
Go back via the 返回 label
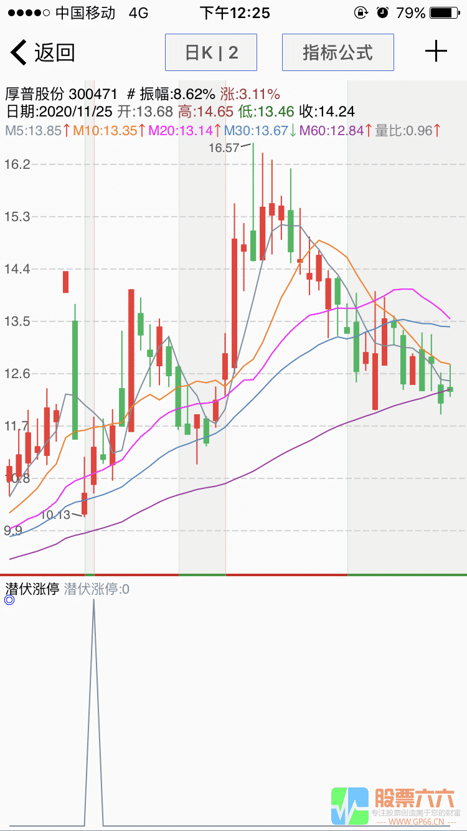[x=55, y=52]
